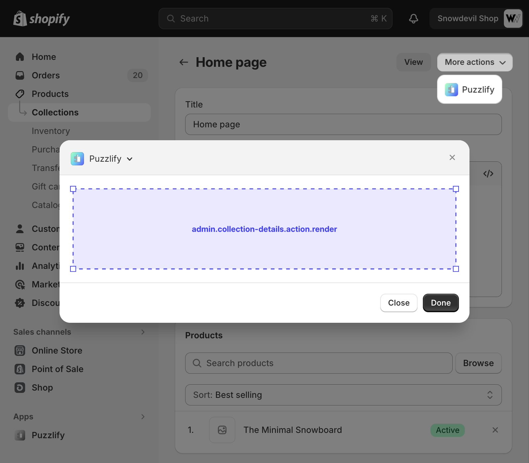This screenshot has width=529, height=463.
Task: Select Puzzlify from More actions menu
Action: click(x=469, y=90)
